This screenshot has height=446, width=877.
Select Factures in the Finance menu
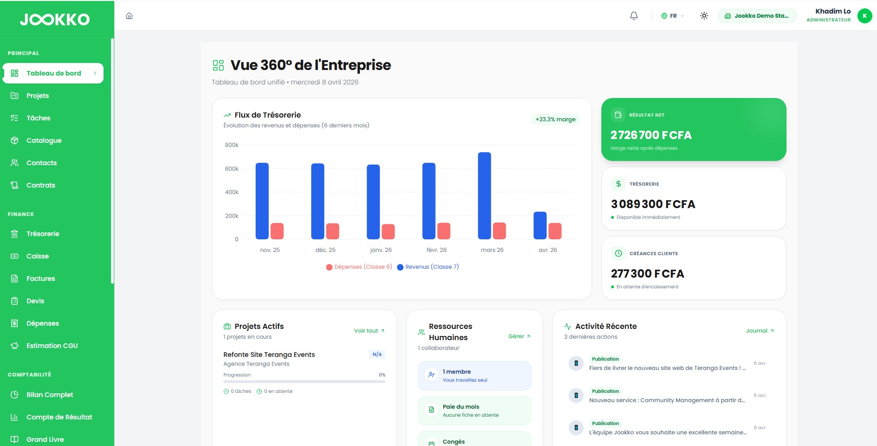point(41,278)
